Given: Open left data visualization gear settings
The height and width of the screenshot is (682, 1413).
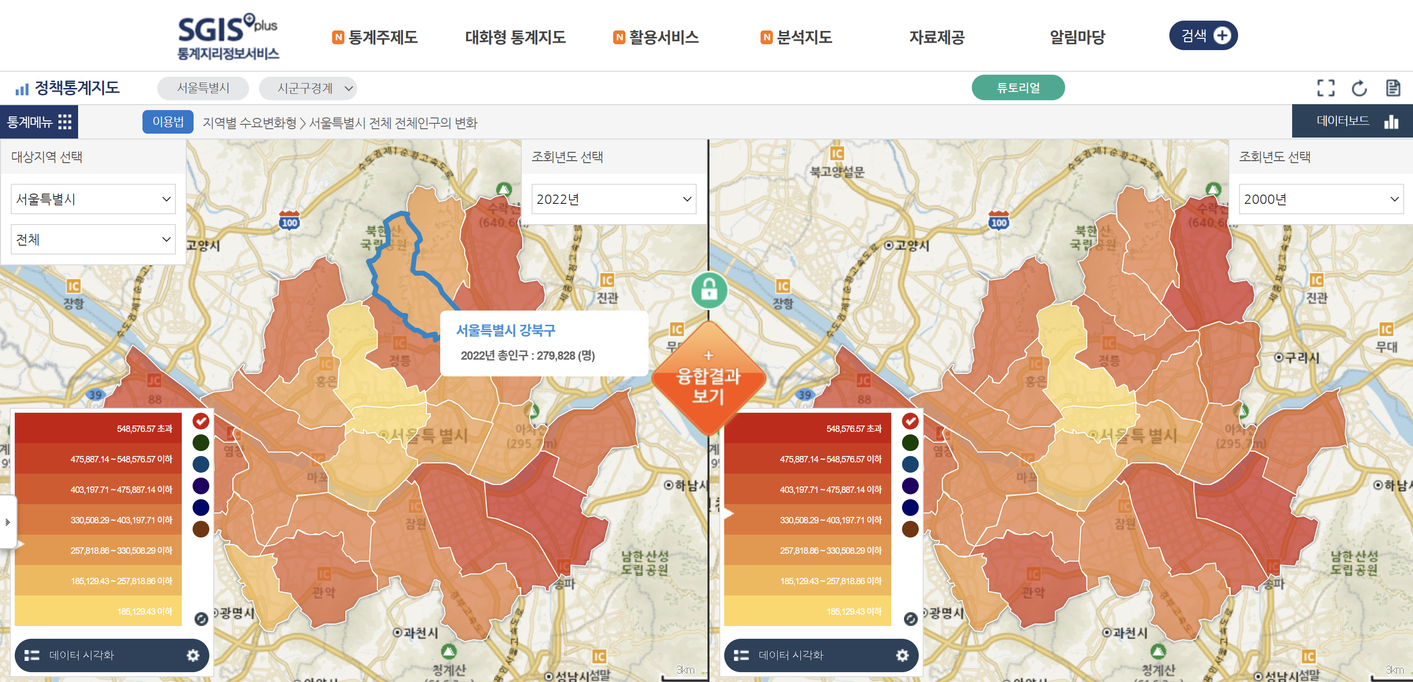Looking at the screenshot, I should 193,654.
